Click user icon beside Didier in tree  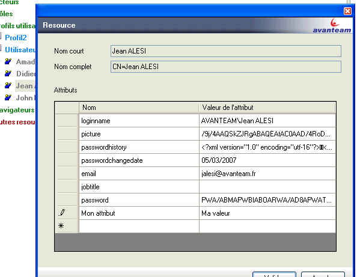8,74
